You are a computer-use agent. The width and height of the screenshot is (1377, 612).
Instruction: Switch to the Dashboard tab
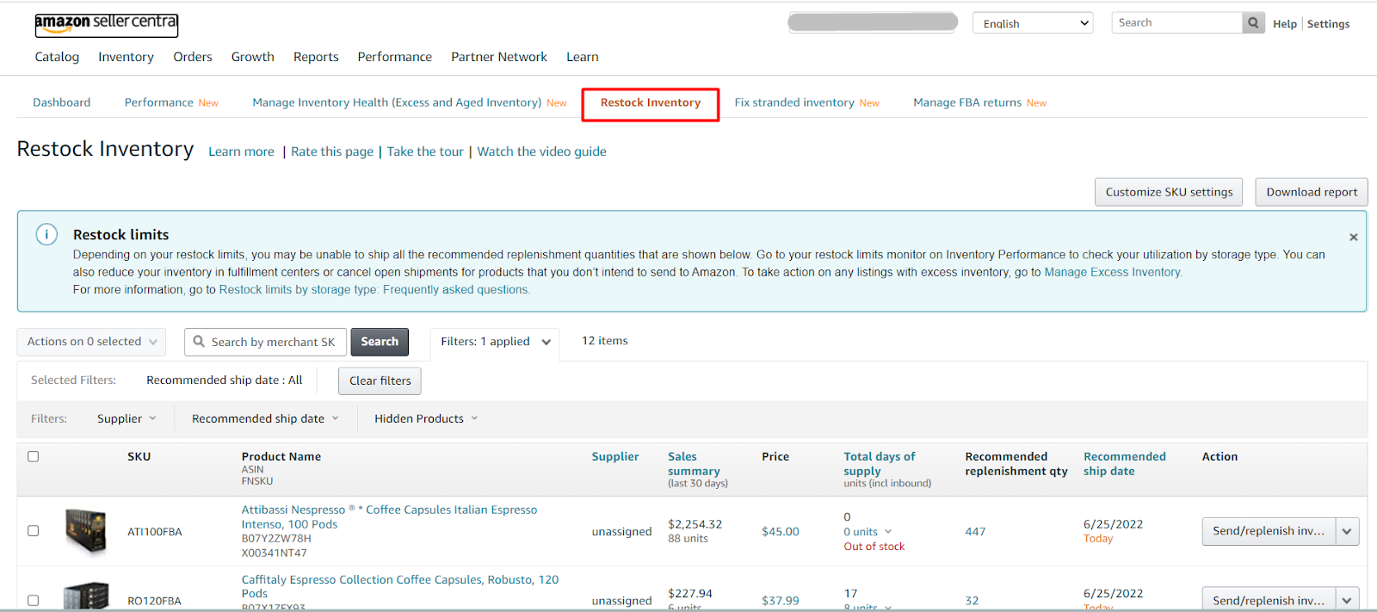tap(61, 102)
